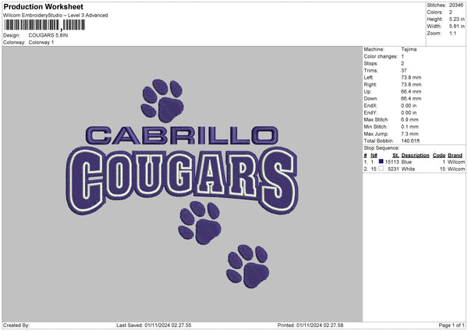Image resolution: width=468 pixels, height=331 pixels.
Task: Click the Height value 5.23 in
Action: [x=456, y=19]
